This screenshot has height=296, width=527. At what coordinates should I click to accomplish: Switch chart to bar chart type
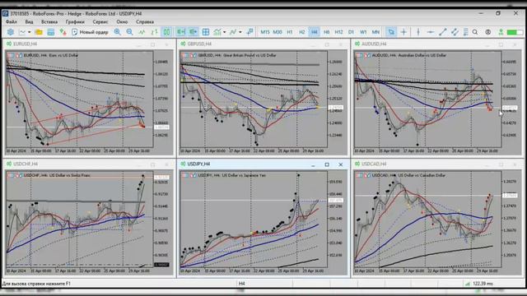click(154, 32)
